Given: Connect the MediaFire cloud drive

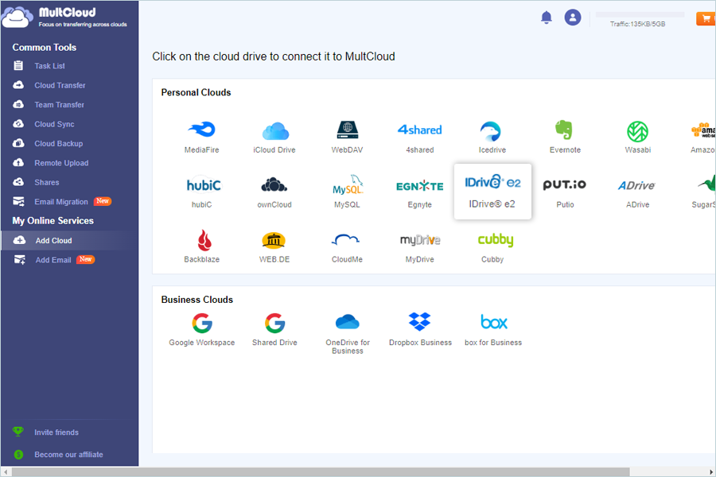Looking at the screenshot, I should click(201, 137).
